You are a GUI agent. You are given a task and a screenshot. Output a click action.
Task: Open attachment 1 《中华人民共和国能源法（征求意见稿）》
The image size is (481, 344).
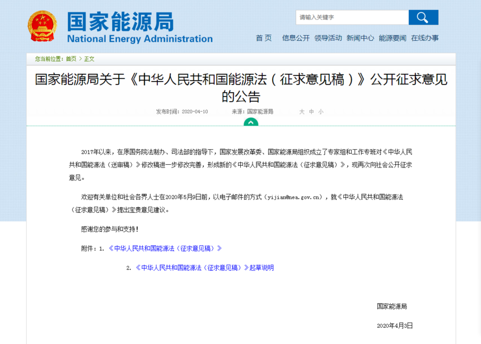pyautogui.click(x=165, y=249)
